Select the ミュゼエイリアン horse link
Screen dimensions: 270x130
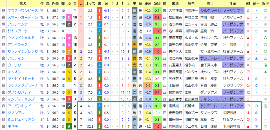click(21, 120)
